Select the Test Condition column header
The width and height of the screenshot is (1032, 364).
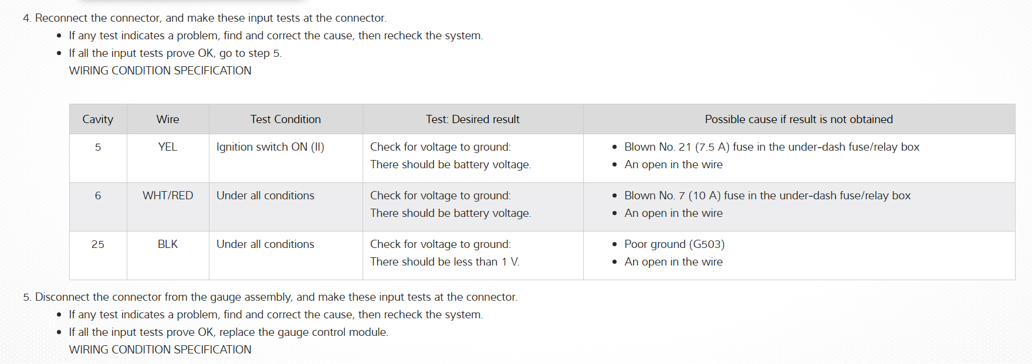(285, 119)
